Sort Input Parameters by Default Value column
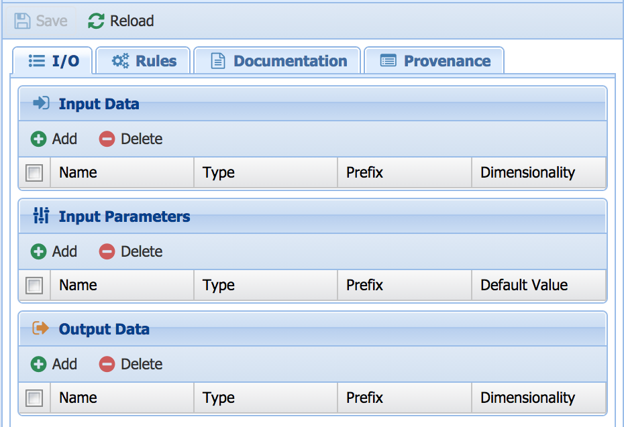The height and width of the screenshot is (427, 624). tap(523, 286)
